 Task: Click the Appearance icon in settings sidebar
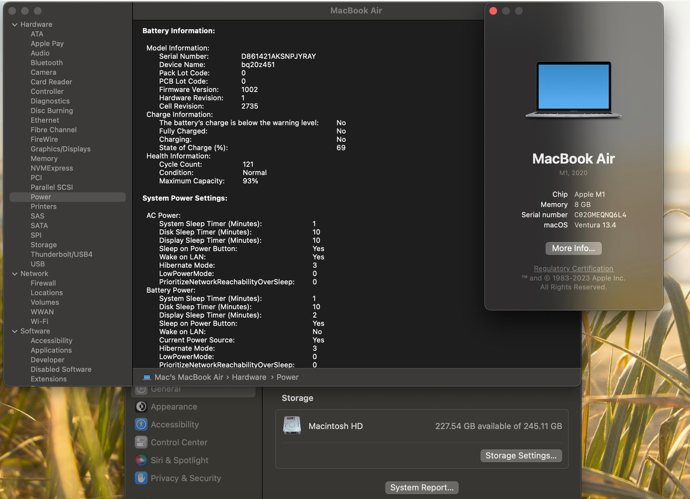coord(141,407)
